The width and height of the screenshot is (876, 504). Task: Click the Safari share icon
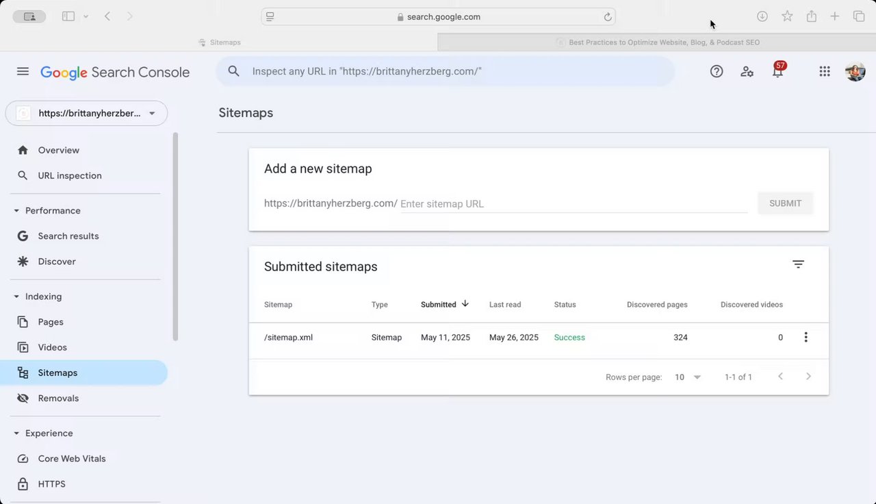point(812,16)
